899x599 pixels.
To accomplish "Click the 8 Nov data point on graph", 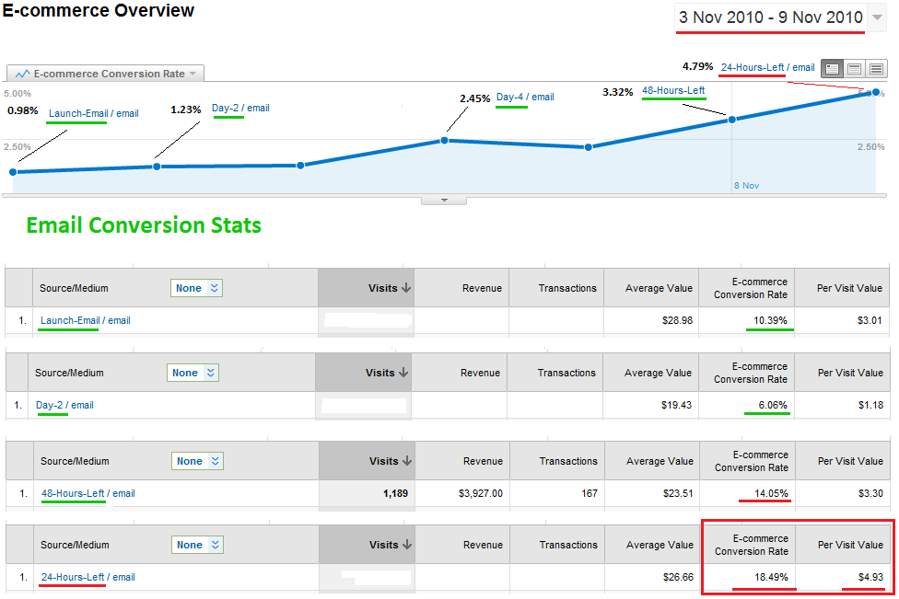I will click(731, 120).
